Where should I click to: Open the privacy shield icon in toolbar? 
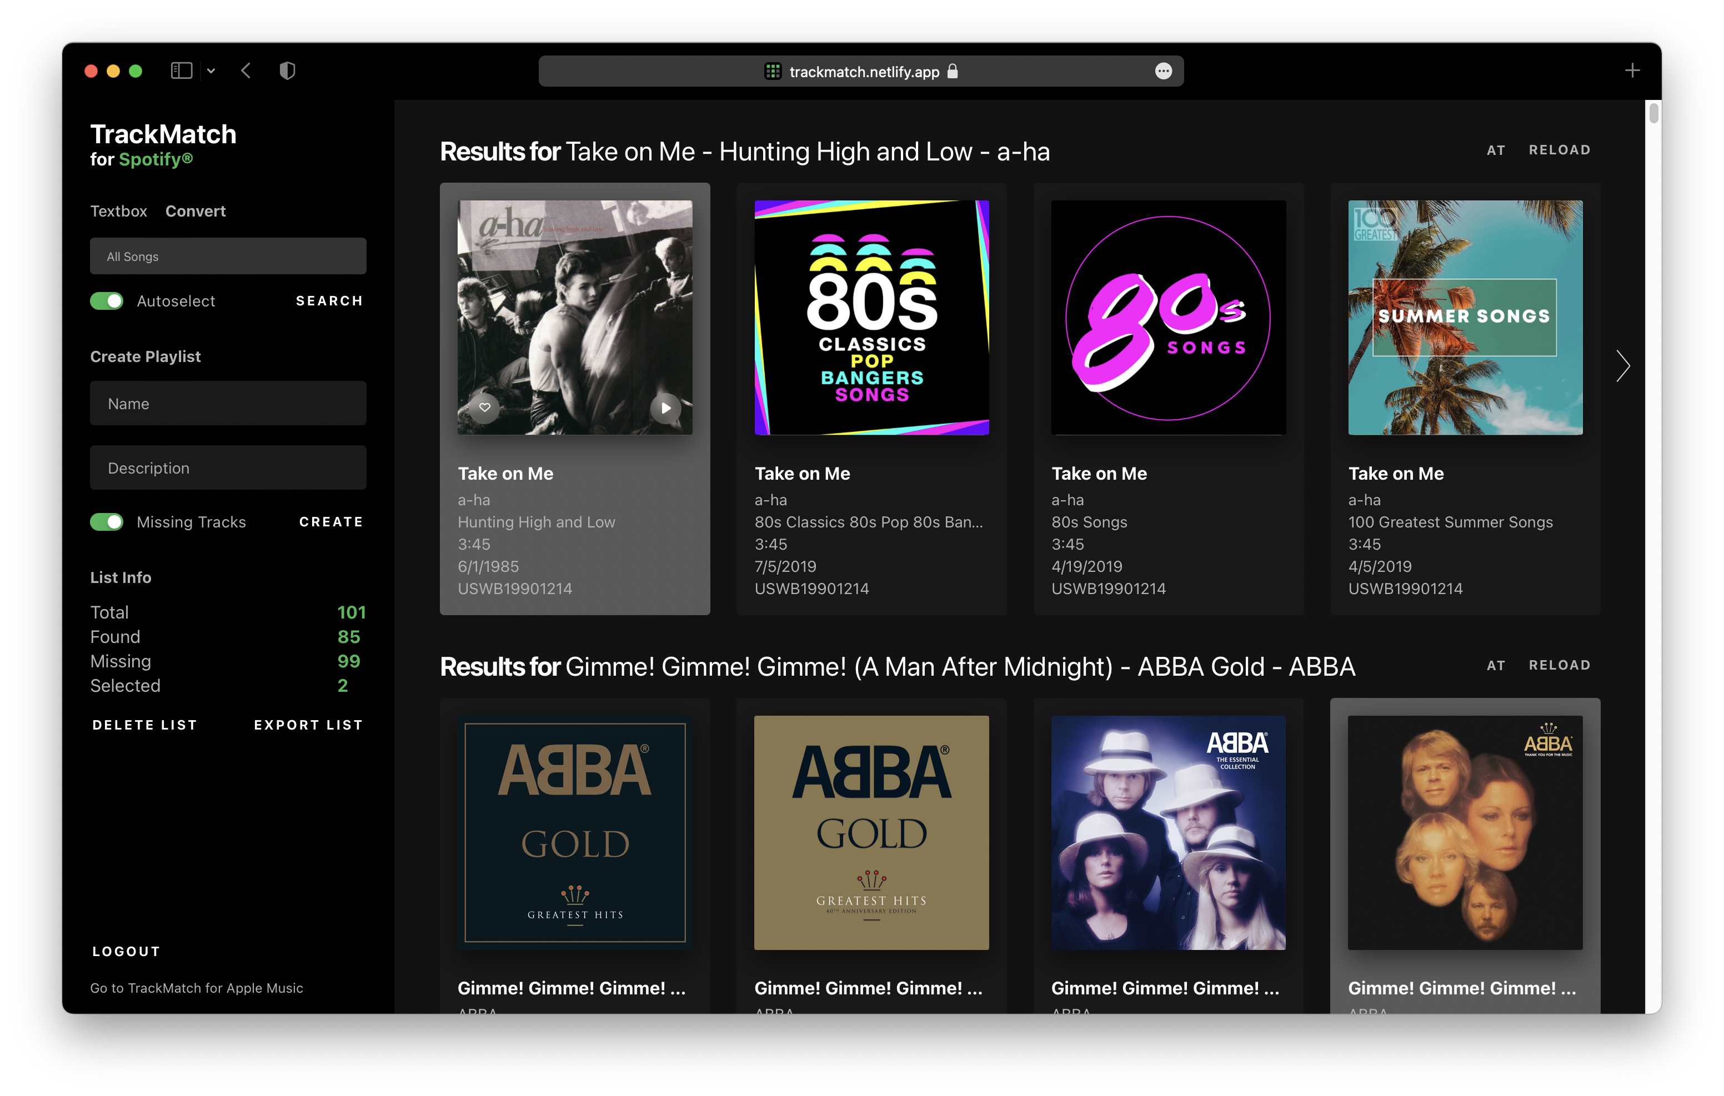(287, 71)
